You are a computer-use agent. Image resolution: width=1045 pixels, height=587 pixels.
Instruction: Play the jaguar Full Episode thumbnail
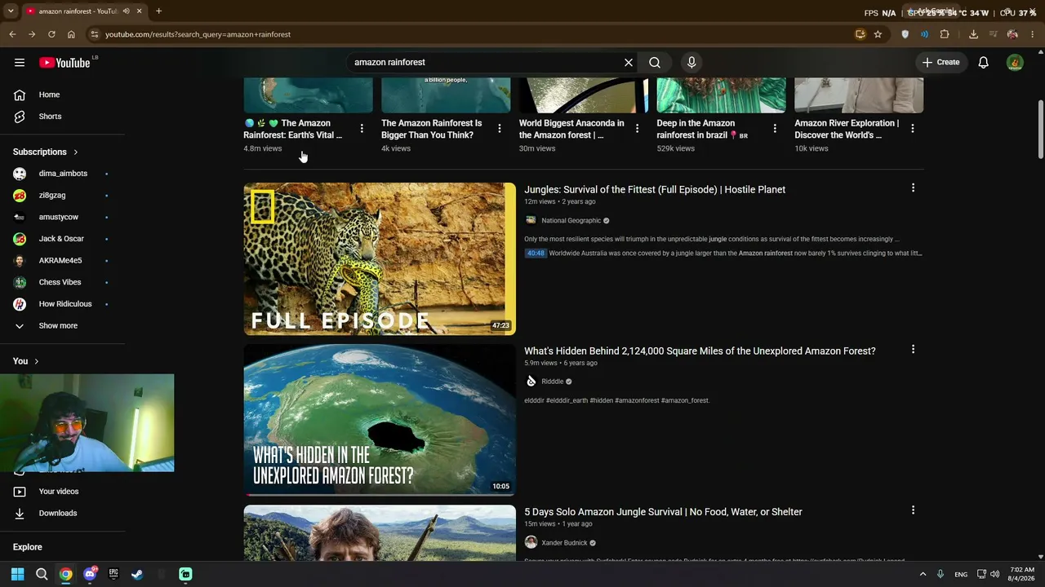point(380,259)
